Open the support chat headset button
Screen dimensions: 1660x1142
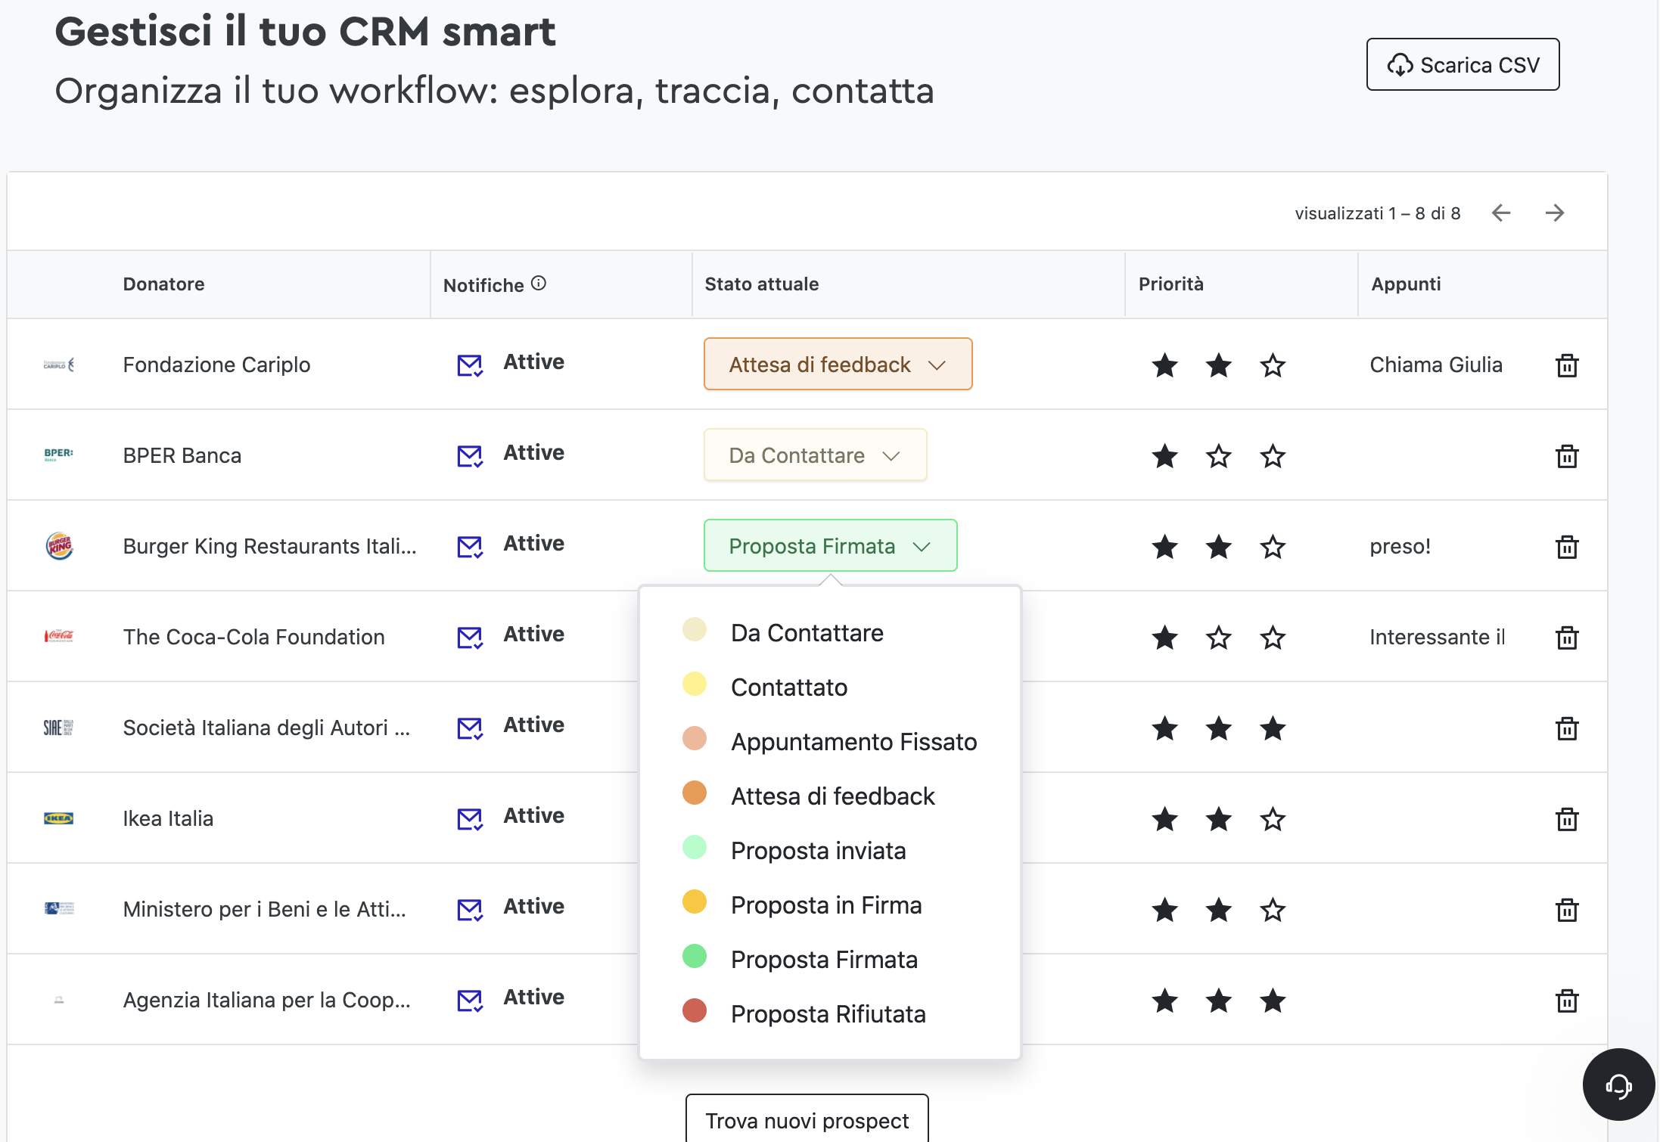coord(1618,1085)
